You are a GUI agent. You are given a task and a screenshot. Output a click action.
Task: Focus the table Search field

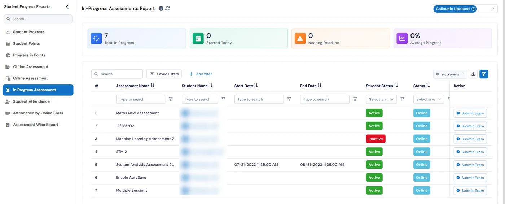pyautogui.click(x=117, y=74)
